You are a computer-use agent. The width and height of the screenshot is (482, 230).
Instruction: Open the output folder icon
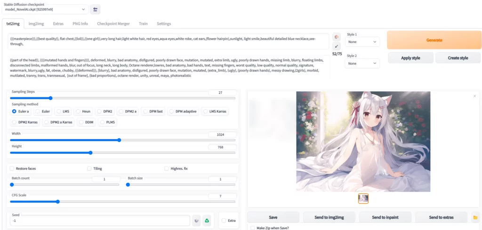click(x=475, y=217)
